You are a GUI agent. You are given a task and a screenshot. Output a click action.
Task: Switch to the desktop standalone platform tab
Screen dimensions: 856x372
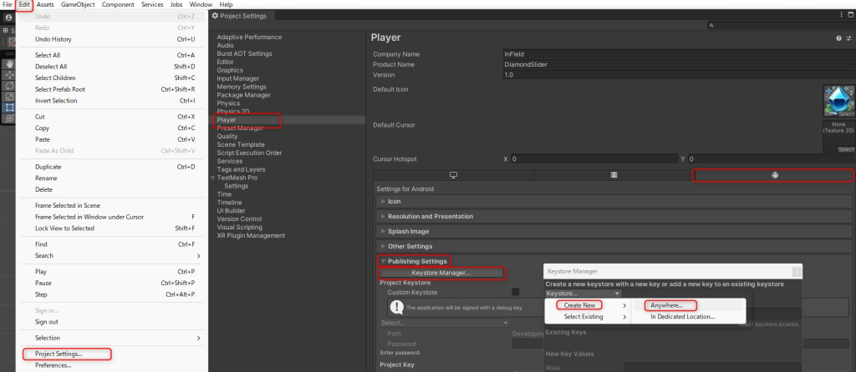coord(453,175)
